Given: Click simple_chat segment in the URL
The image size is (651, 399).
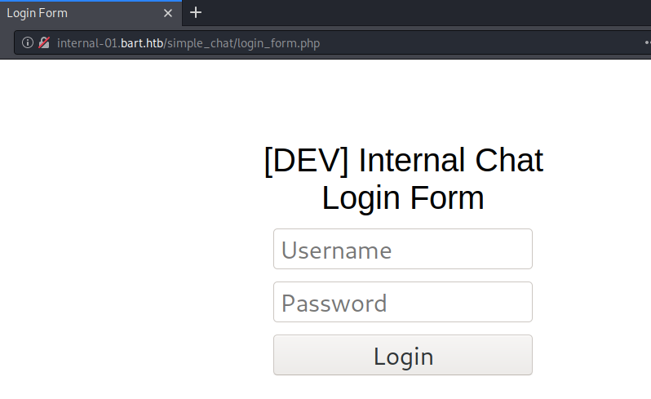Looking at the screenshot, I should (x=200, y=43).
